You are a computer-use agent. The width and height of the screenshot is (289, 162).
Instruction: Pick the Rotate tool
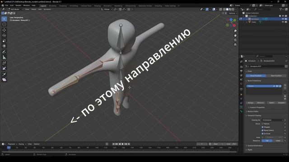click(x=4, y=36)
